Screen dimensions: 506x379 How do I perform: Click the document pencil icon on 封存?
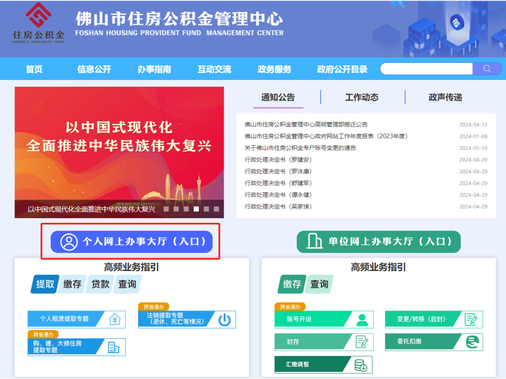[x=362, y=342]
